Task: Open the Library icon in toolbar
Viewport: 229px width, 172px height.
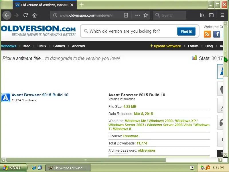Action: [202, 15]
